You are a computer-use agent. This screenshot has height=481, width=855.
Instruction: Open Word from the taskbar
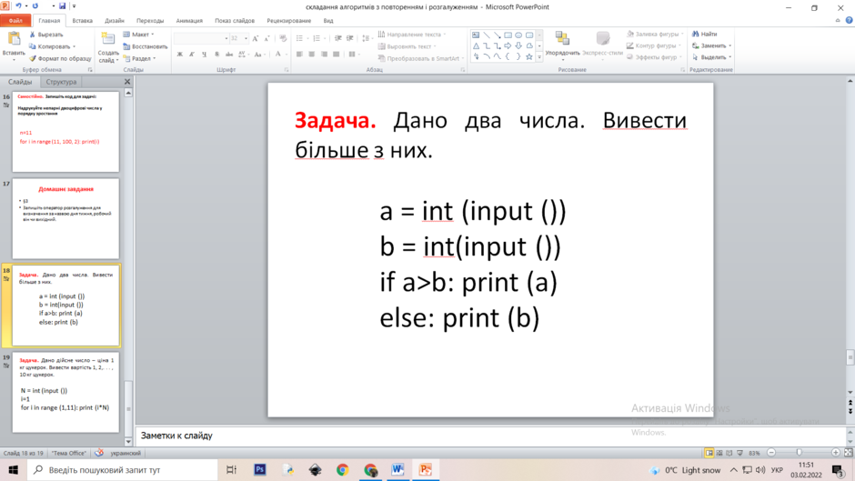coord(397,469)
